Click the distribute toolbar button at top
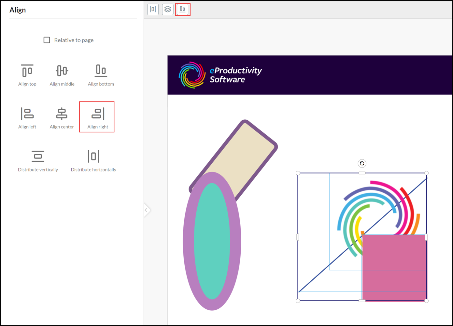Screen dimensions: 453x326 (153, 9)
